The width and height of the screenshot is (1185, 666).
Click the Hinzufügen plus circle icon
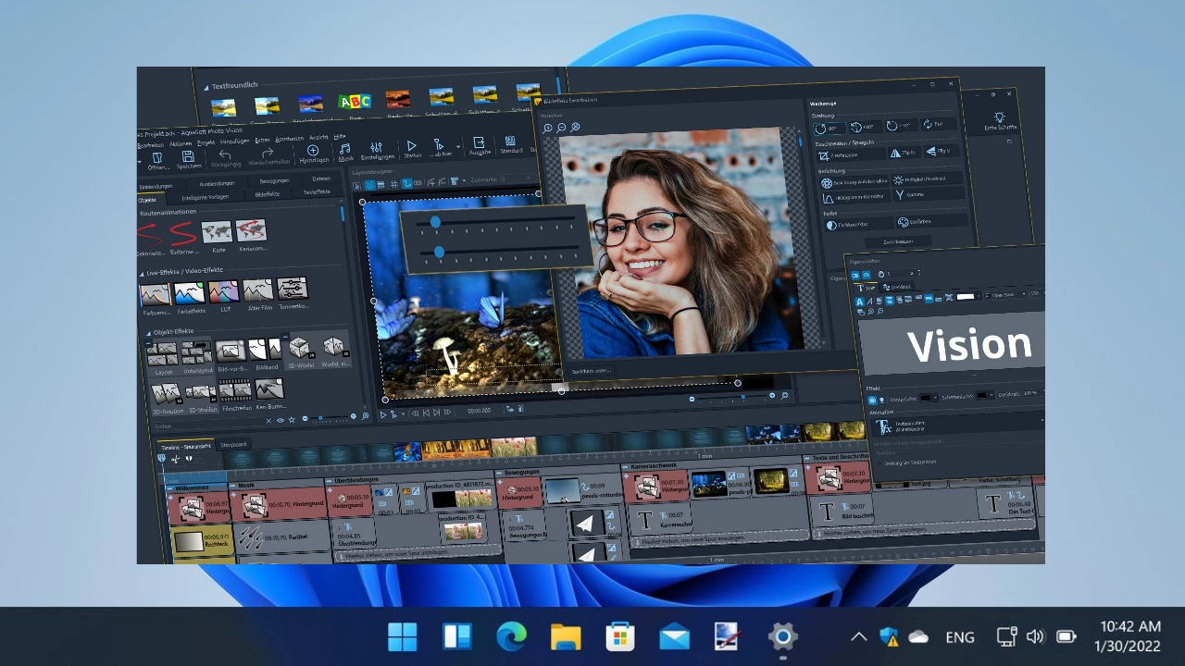pos(313,151)
